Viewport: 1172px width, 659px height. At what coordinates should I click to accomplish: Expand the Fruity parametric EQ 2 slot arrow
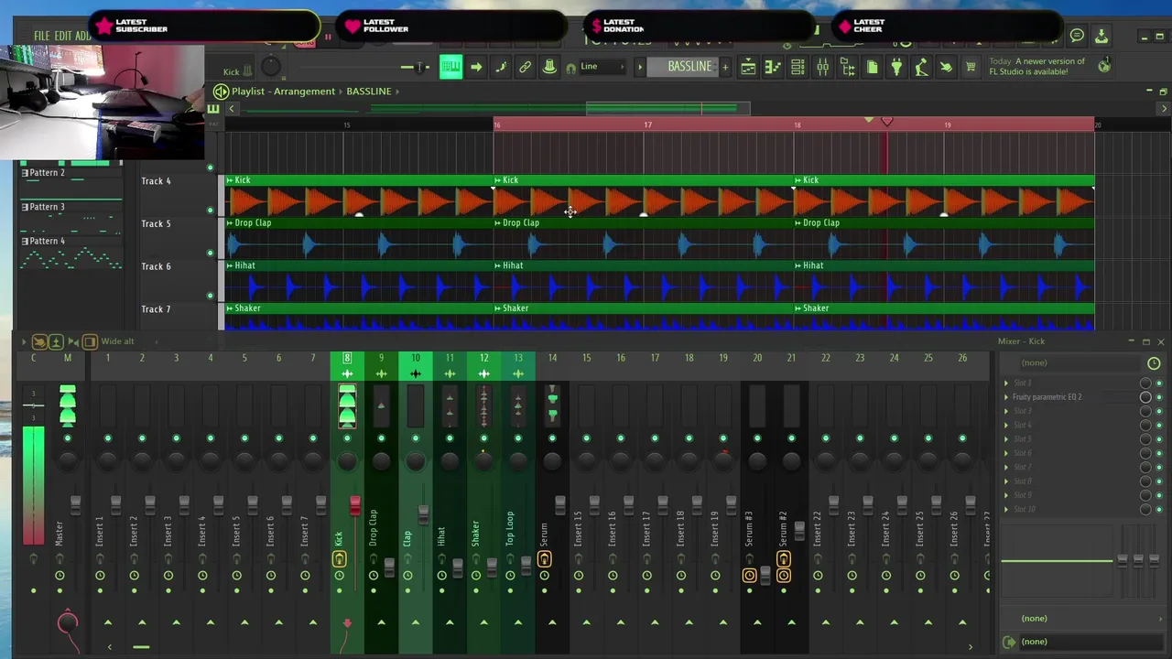[1006, 397]
